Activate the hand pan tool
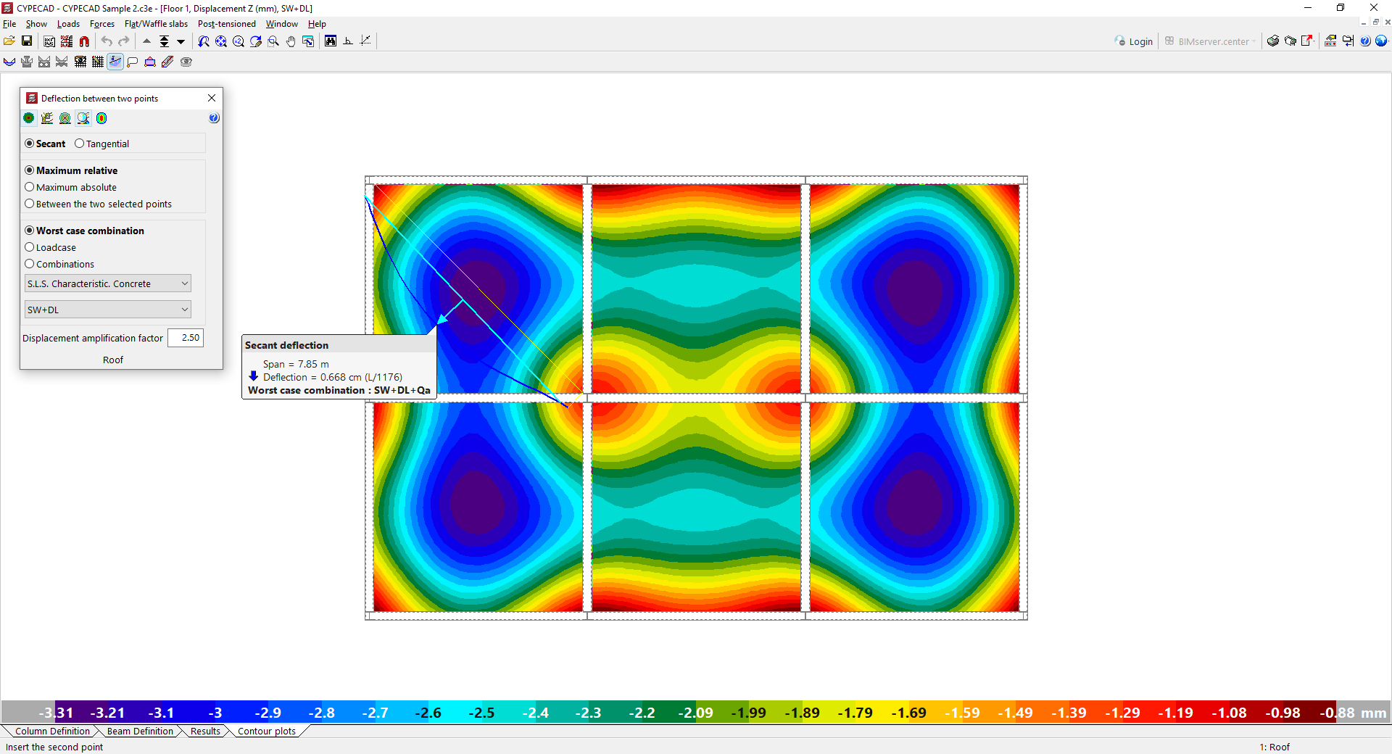The height and width of the screenshot is (754, 1392). [x=291, y=41]
